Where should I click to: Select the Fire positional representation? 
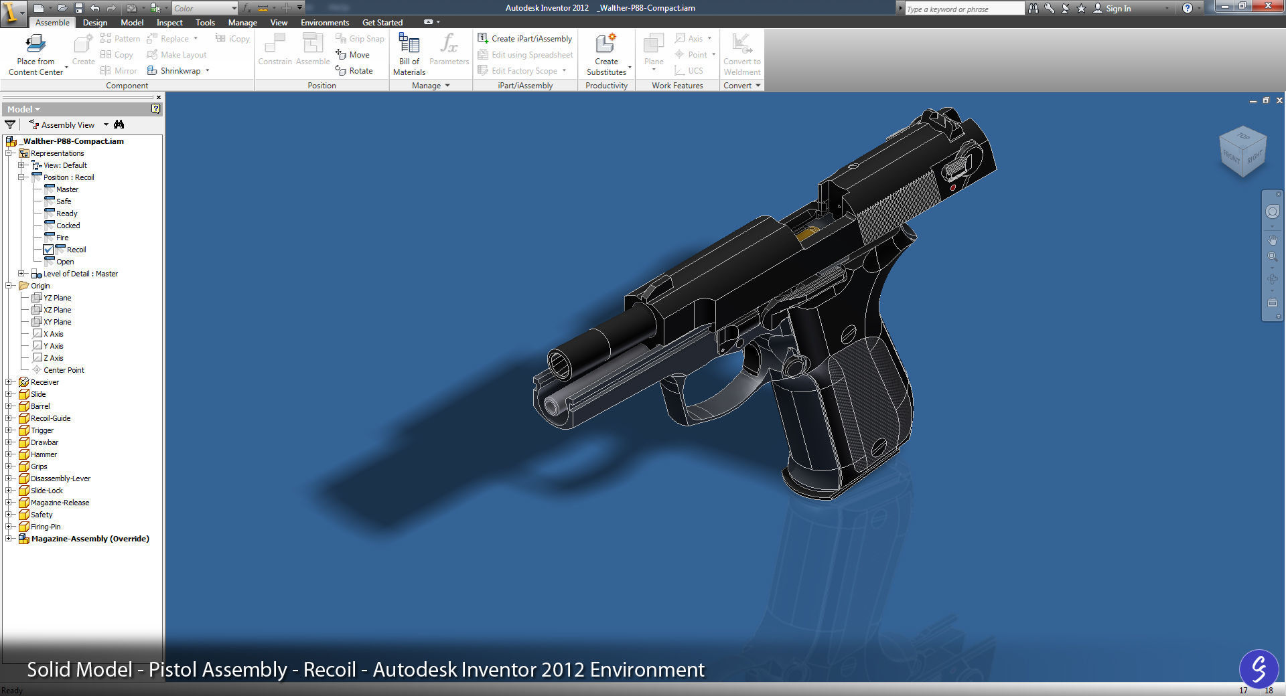pos(62,238)
